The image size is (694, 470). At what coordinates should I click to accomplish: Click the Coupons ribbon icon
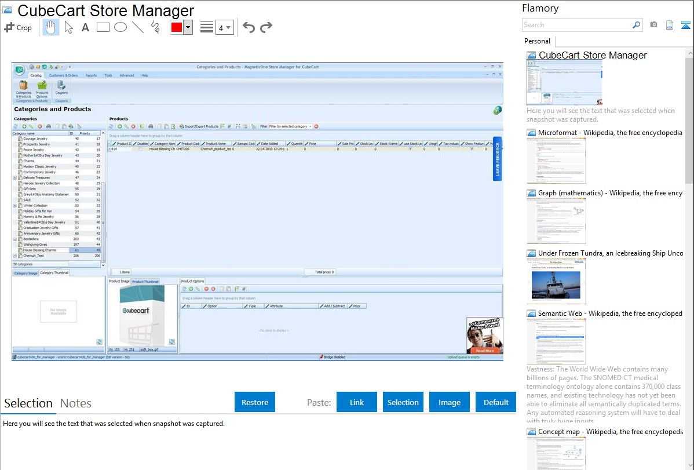click(x=61, y=88)
